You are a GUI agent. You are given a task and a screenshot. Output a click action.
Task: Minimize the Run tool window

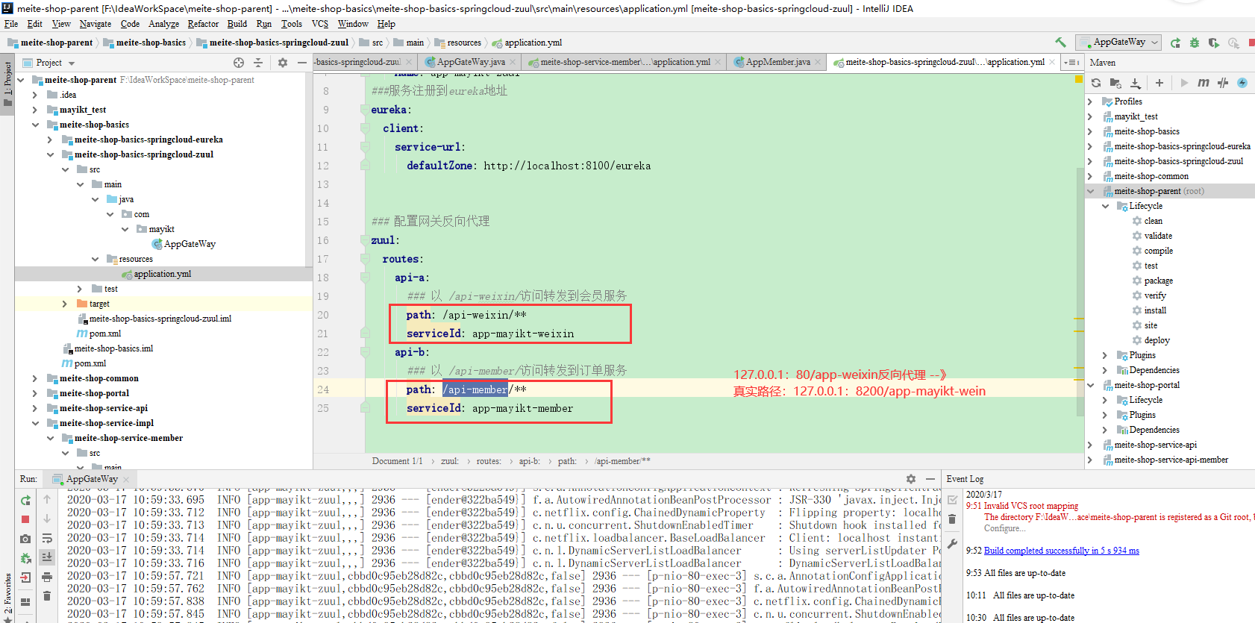tap(930, 479)
